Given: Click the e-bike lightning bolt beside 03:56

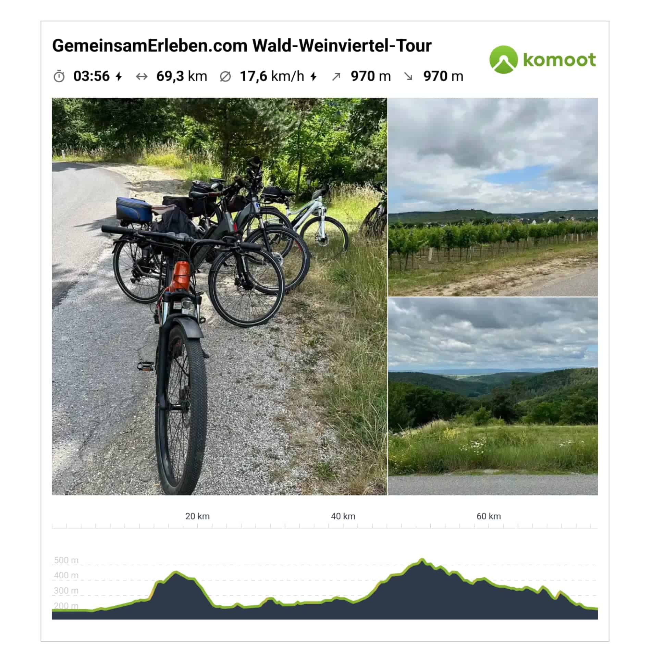Looking at the screenshot, I should [119, 76].
